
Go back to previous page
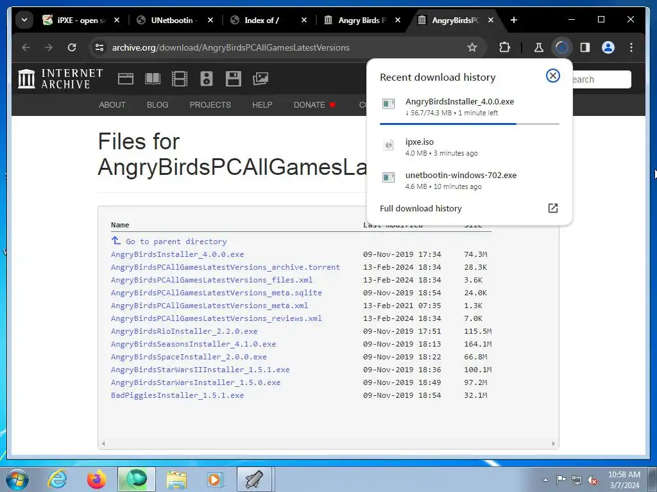26,47
